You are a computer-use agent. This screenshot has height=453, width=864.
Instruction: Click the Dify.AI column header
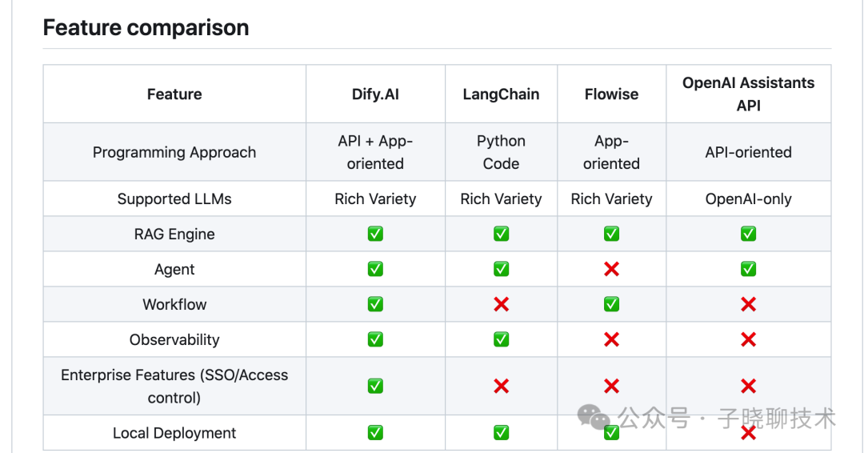[x=375, y=94]
